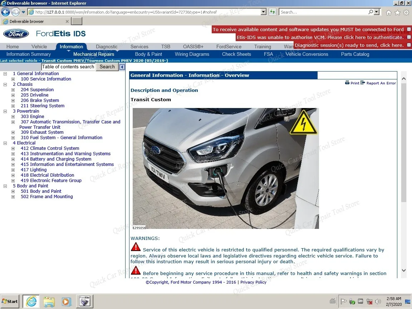The width and height of the screenshot is (412, 309).
Task: Click the magnifier search icon in search box
Action: [371, 12]
